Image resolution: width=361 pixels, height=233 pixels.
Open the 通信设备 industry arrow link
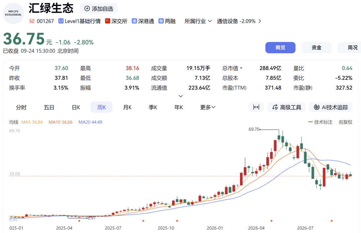[260, 21]
